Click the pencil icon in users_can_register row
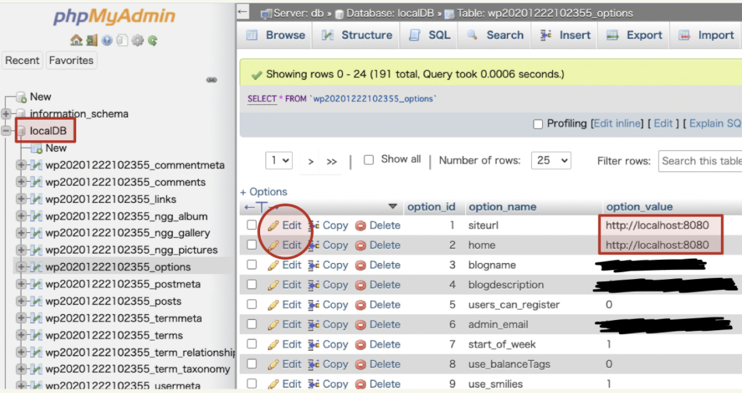The height and width of the screenshot is (393, 742). pyautogui.click(x=273, y=305)
